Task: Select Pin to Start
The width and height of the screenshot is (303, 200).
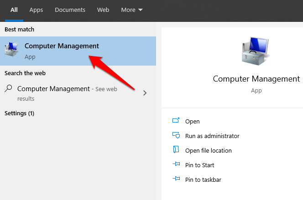Action: (199, 165)
